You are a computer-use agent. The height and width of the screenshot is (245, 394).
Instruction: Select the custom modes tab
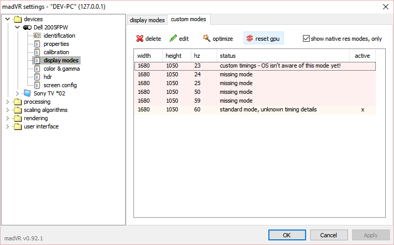[189, 20]
